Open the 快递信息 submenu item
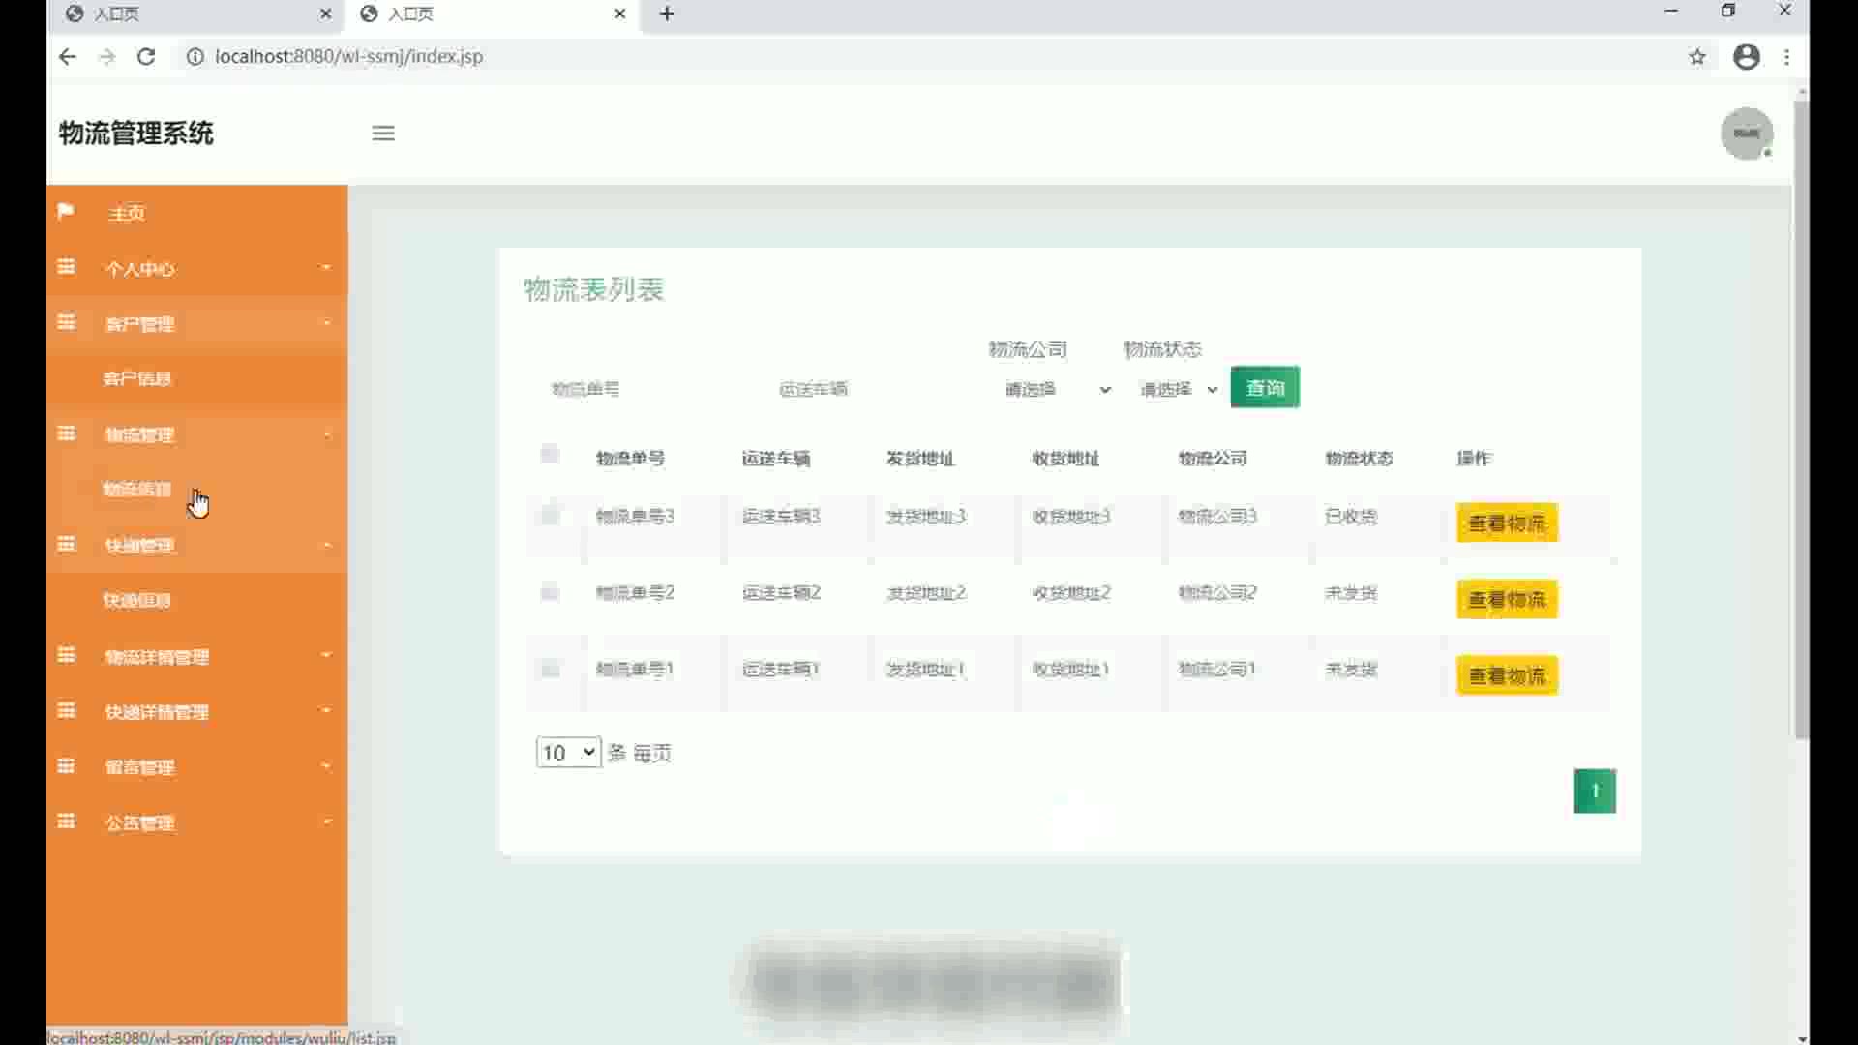1858x1045 pixels. [136, 601]
